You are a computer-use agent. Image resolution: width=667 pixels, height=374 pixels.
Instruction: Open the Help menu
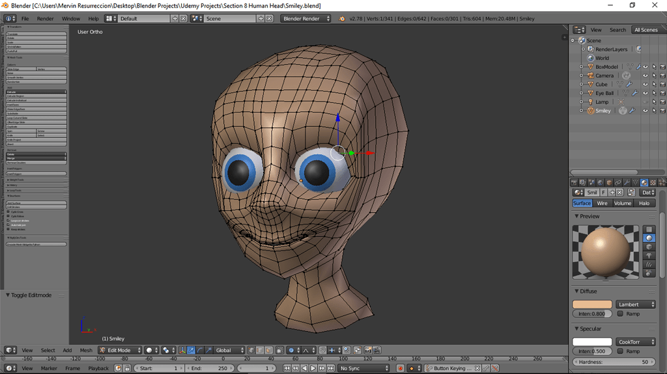point(93,19)
